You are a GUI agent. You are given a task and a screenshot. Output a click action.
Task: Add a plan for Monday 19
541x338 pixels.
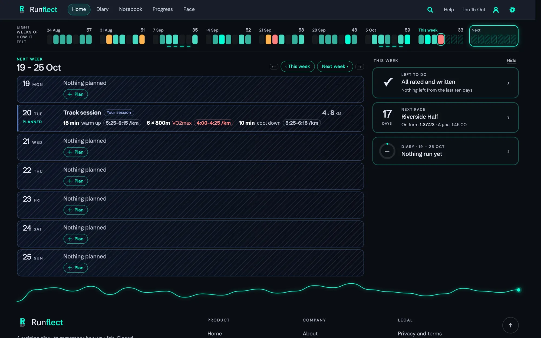click(75, 94)
